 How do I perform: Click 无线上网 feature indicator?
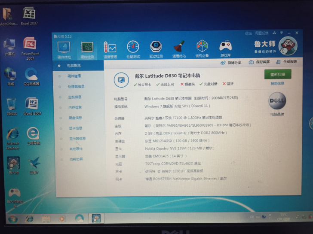(x=165, y=85)
